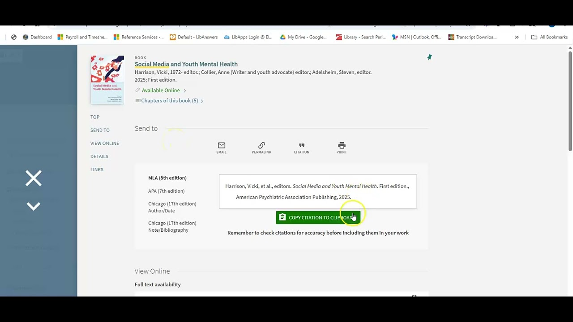Screen dimensions: 573x322
Task: Open Dashboard bookmark
Action: (x=37, y=37)
